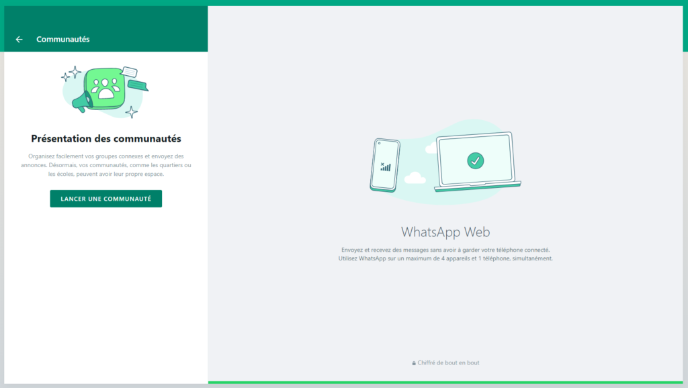Go back using the Communautés arrow
Viewport: 688px width, 388px height.
coord(19,40)
